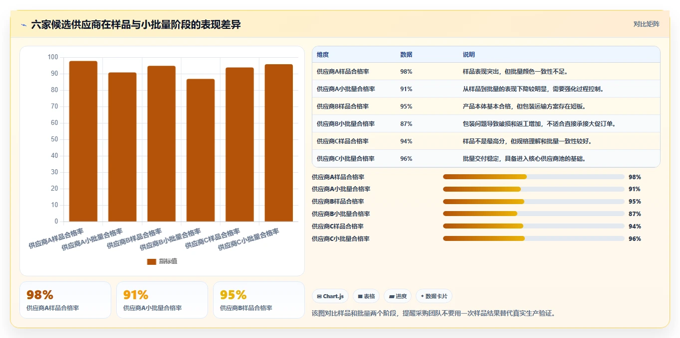This screenshot has width=680, height=338.
Task: Click the note 样品不是最高分，但规格理解和批量一致性较好
Action: click(527, 141)
